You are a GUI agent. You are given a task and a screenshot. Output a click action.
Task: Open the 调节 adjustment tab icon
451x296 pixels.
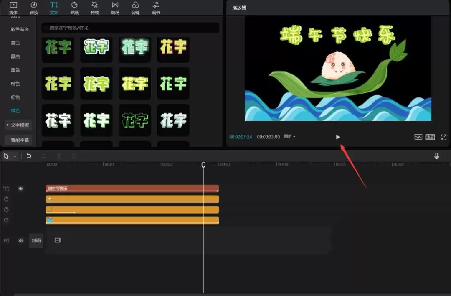point(156,5)
